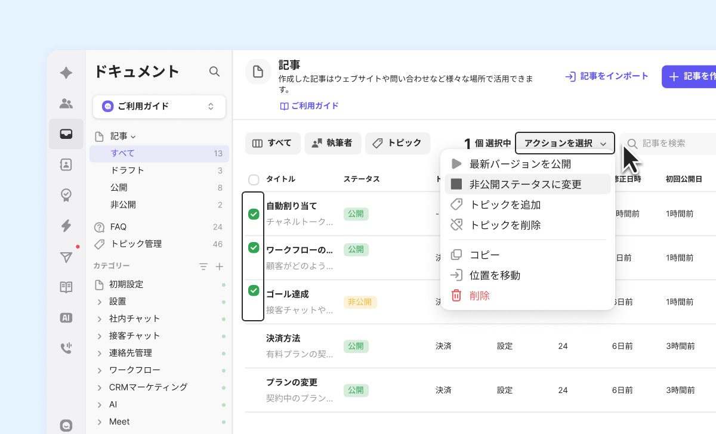The image size is (716, 434).
Task: Click the lightning bolt automation sidebar icon
Action: pos(66,225)
